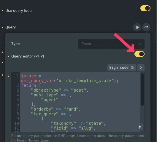Open the Type dropdown showing Posts
The height and width of the screenshot is (142, 157).
pos(111,44)
